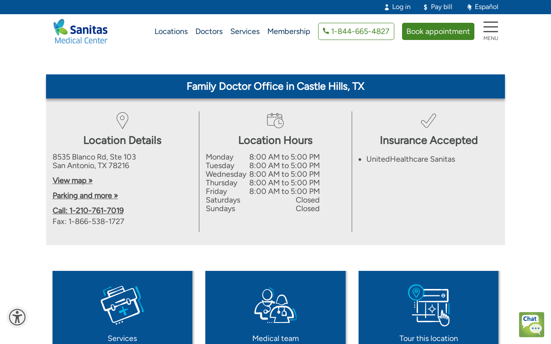The height and width of the screenshot is (344, 551).
Task: Switch language via the Español link
Action: point(486,7)
